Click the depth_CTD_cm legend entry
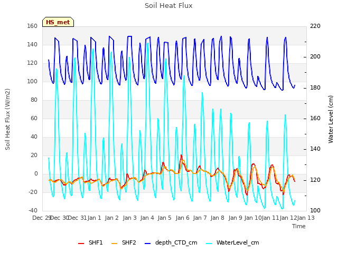Viewport: 338px width, 253px height. click(171, 242)
